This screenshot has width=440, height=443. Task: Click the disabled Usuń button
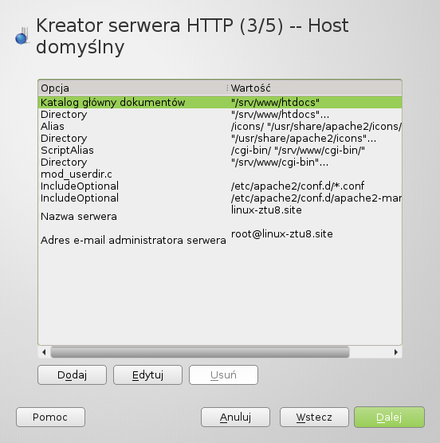pos(223,375)
